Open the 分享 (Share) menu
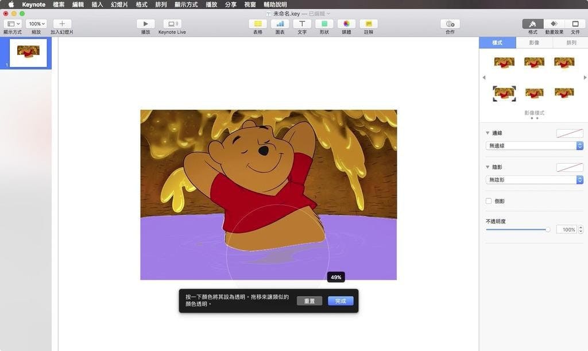 tap(231, 5)
